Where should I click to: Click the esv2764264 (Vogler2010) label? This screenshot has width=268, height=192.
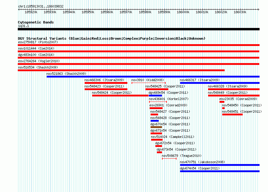[x=39, y=61]
